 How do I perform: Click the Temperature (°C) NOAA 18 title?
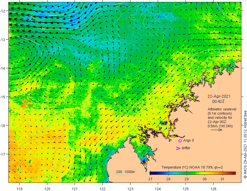click(192, 167)
